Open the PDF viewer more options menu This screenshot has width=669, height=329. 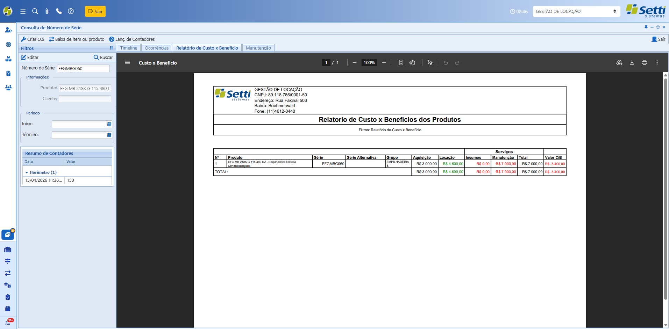click(657, 63)
